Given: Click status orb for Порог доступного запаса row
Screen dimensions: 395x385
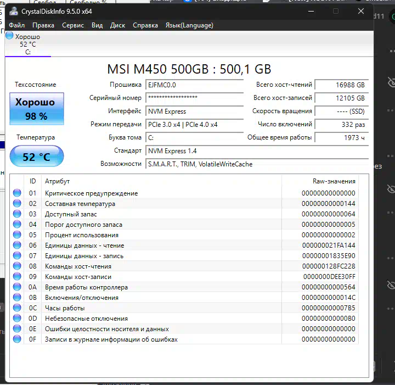Looking at the screenshot, I should coord(17,224).
